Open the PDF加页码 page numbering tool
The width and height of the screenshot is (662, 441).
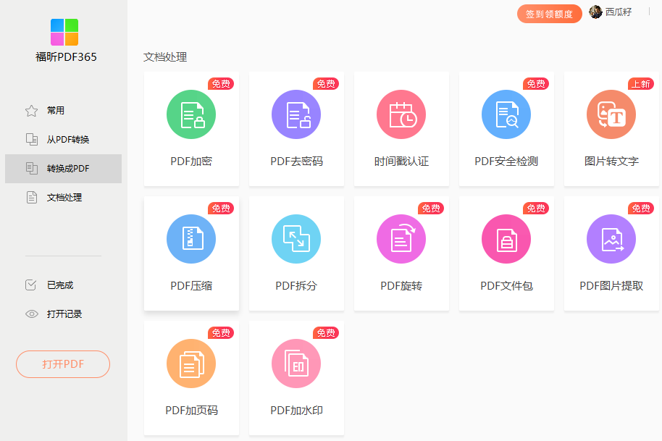[191, 378]
